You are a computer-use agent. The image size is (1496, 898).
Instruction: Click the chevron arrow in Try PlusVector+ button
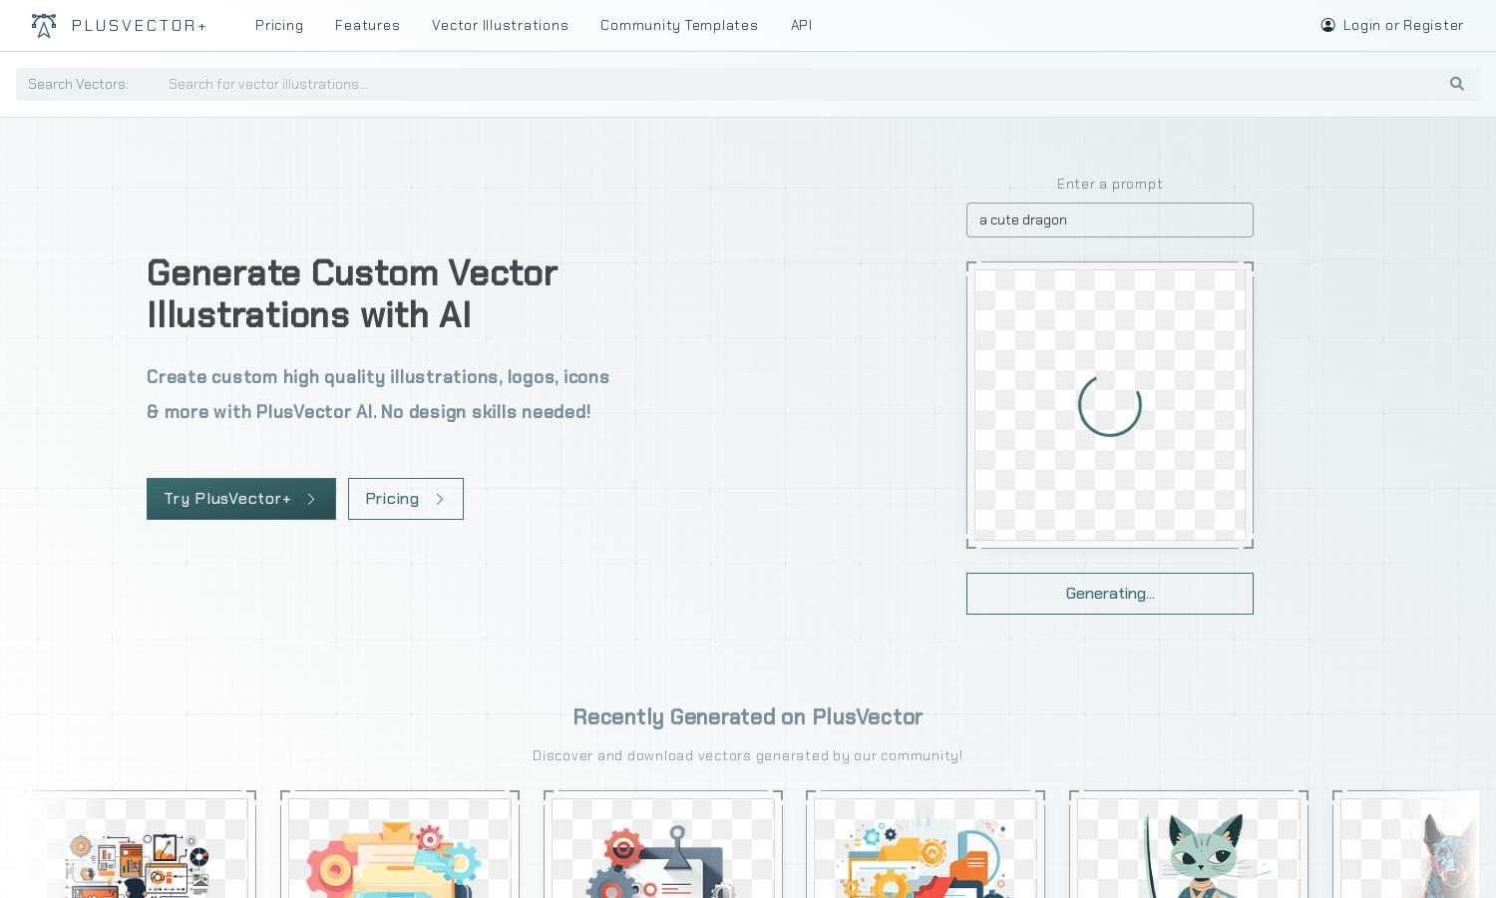coord(311,499)
